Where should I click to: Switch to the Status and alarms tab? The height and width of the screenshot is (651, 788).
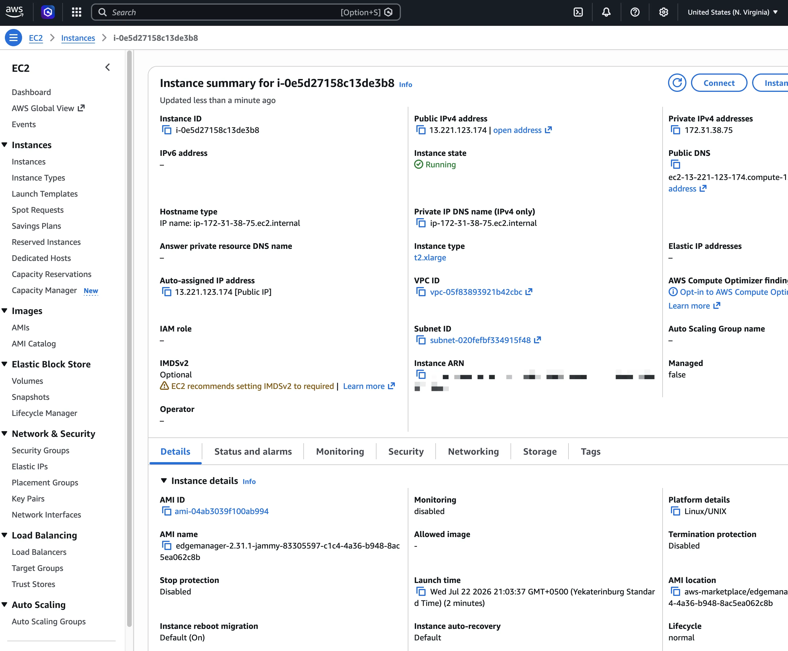click(x=253, y=452)
